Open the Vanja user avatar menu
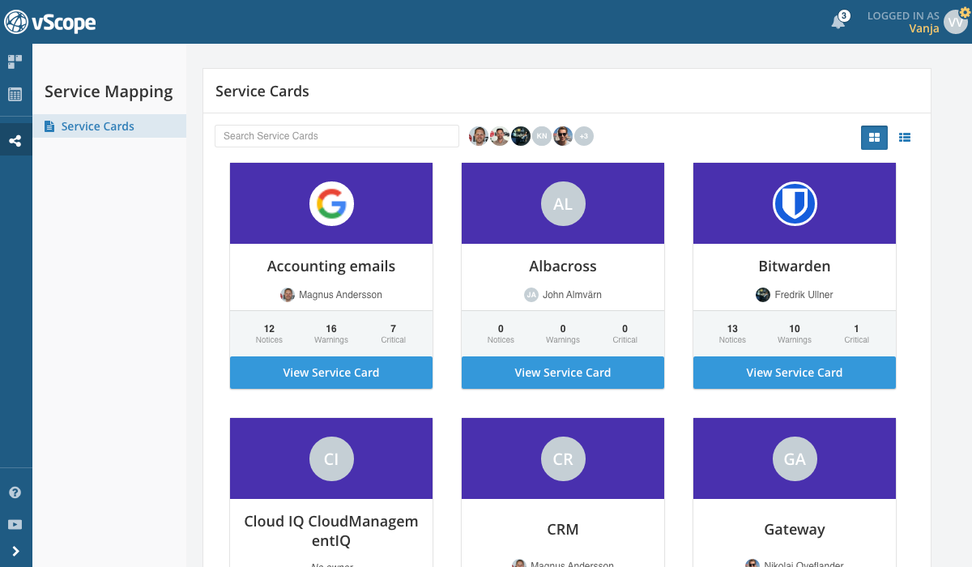 [955, 23]
